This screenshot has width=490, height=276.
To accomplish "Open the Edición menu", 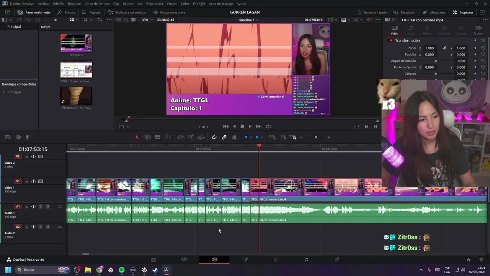I will (x=59, y=3).
